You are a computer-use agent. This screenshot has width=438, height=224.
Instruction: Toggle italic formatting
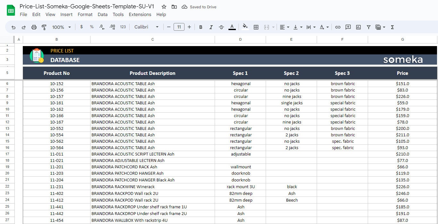(211, 27)
